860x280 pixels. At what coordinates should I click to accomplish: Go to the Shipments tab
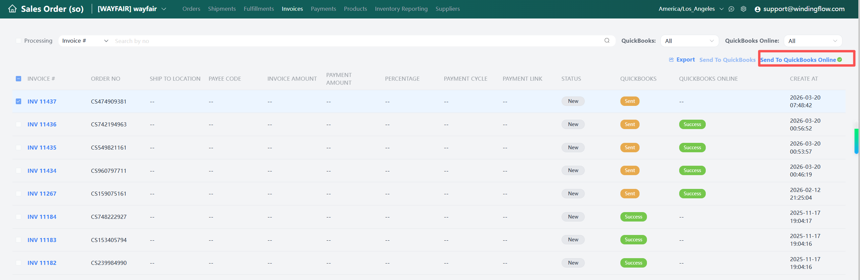pos(222,9)
